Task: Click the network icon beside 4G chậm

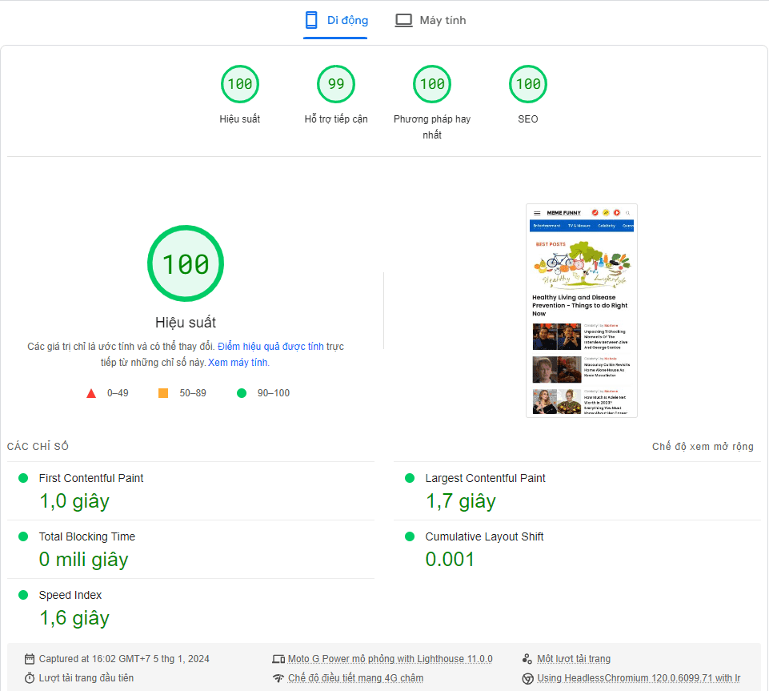Action: pos(278,677)
